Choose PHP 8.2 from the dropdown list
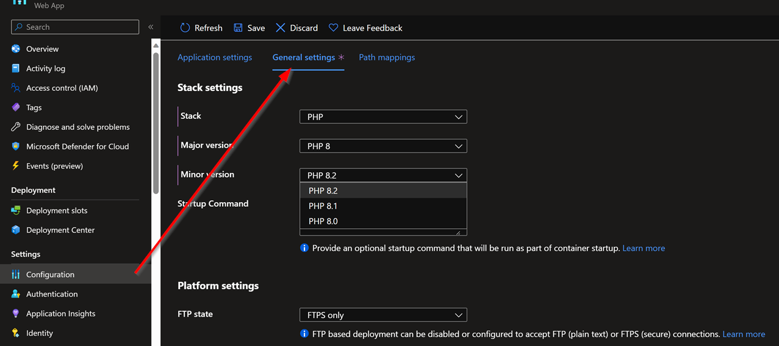 [383, 190]
